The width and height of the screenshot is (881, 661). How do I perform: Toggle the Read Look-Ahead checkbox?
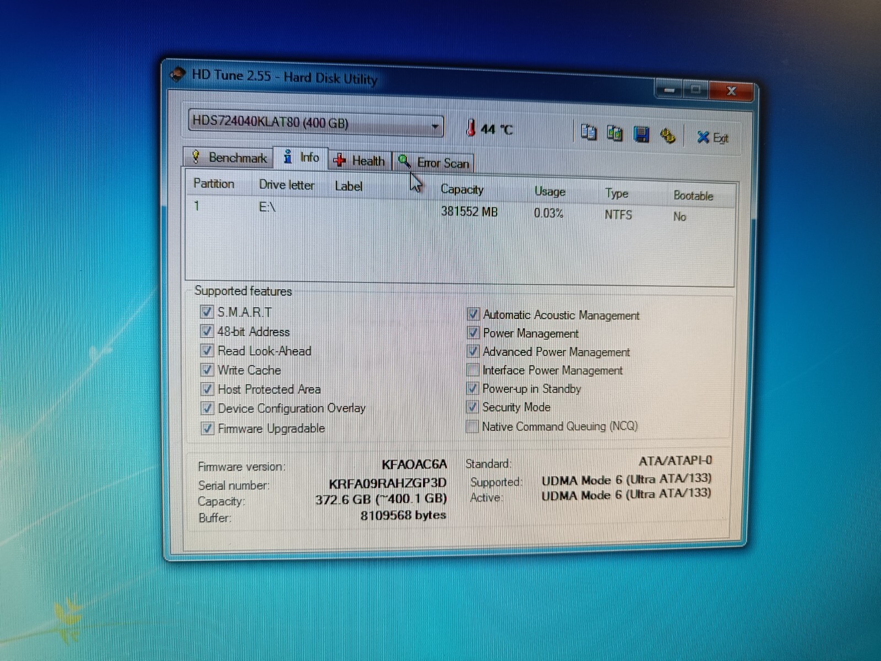point(207,350)
